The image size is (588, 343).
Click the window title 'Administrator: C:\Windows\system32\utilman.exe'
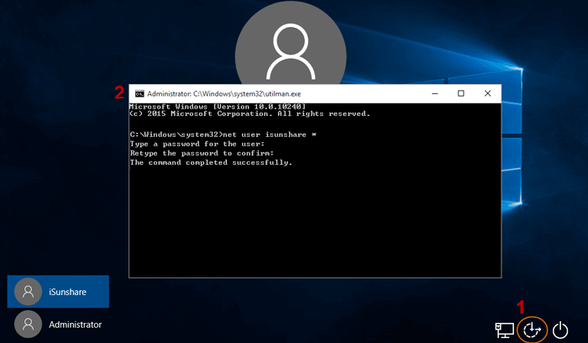tap(224, 94)
